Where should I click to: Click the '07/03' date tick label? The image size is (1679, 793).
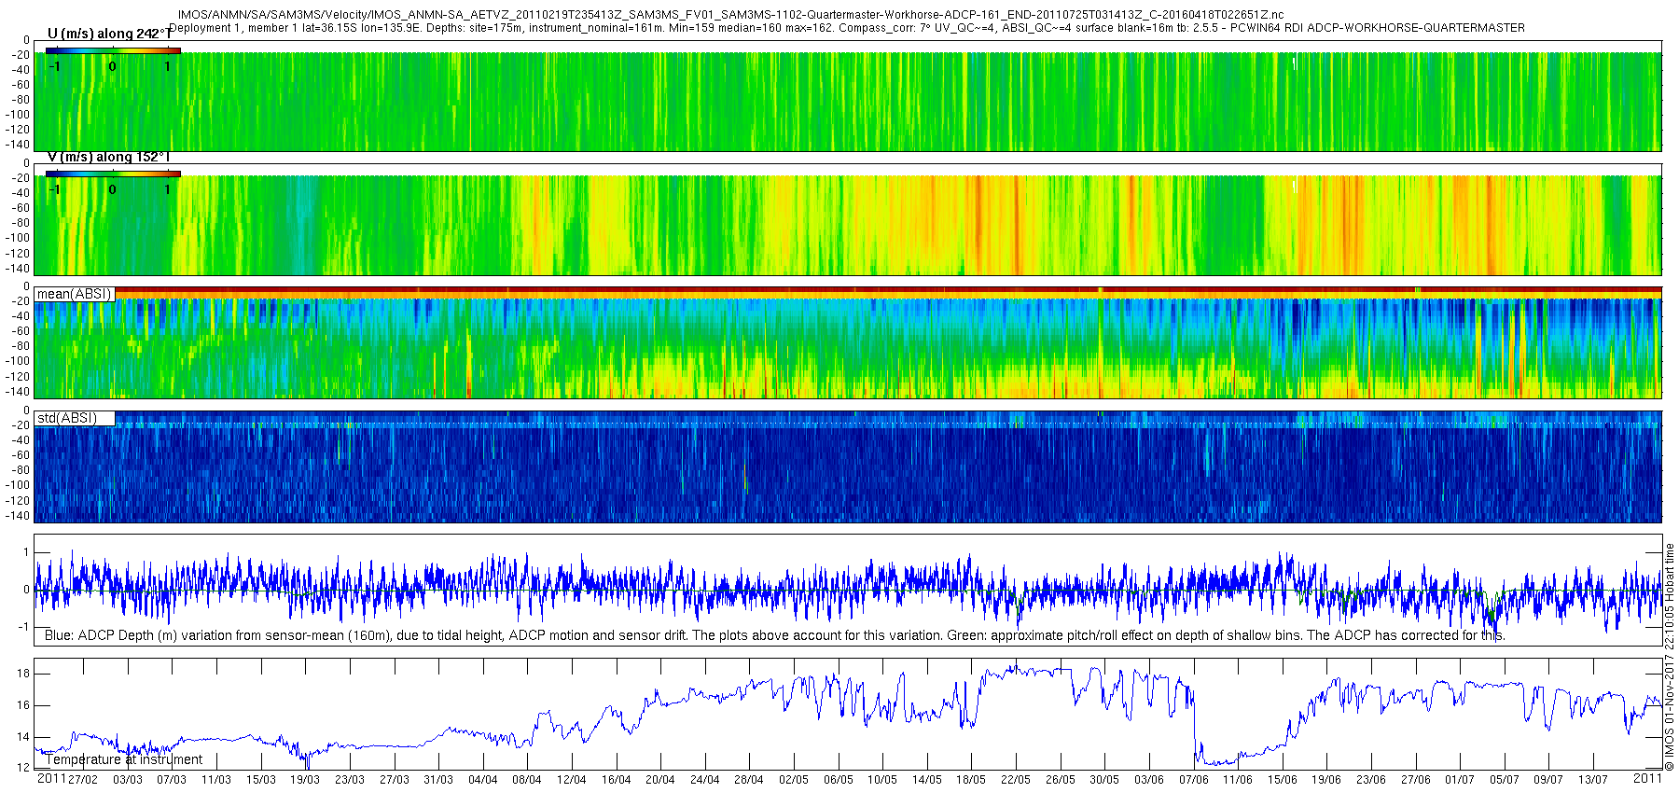click(172, 780)
